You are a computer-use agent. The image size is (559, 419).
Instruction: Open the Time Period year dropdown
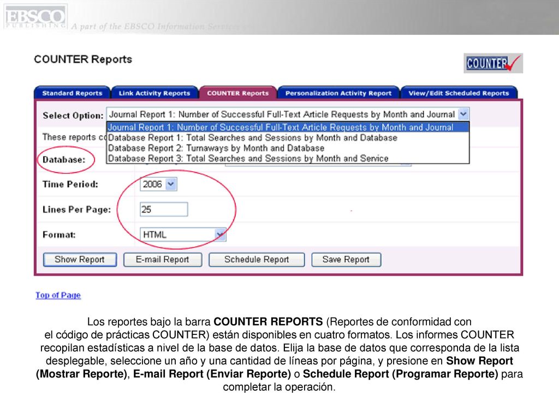click(158, 184)
